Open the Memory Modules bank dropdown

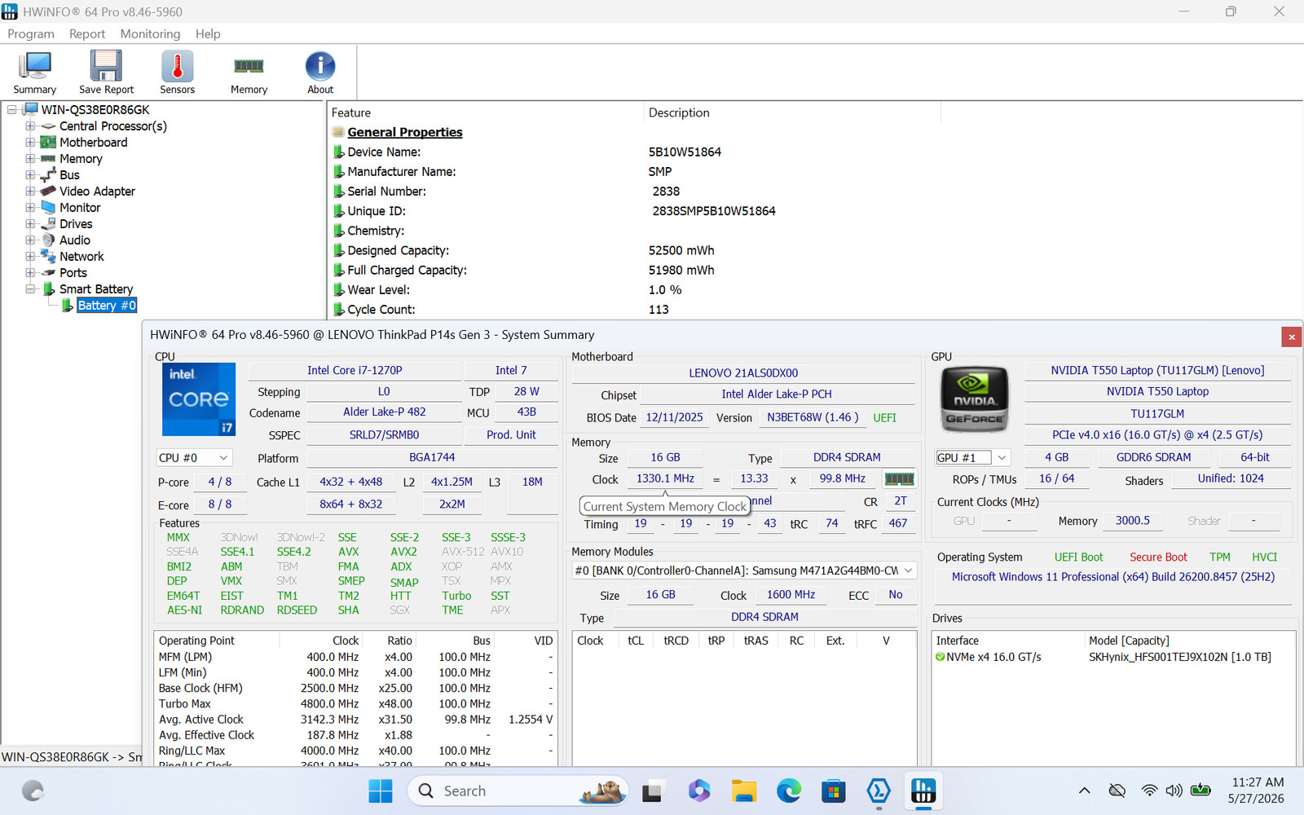click(x=744, y=570)
